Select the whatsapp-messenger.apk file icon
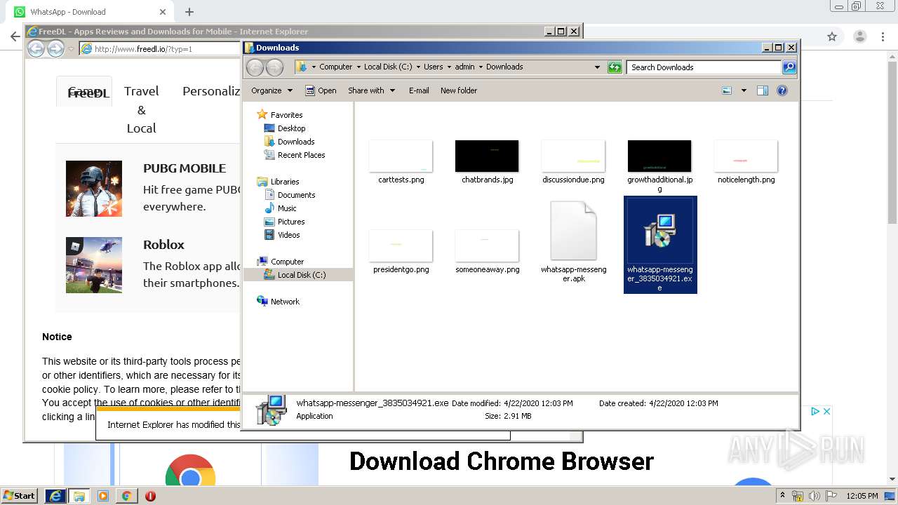Image resolution: width=898 pixels, height=505 pixels. (573, 231)
